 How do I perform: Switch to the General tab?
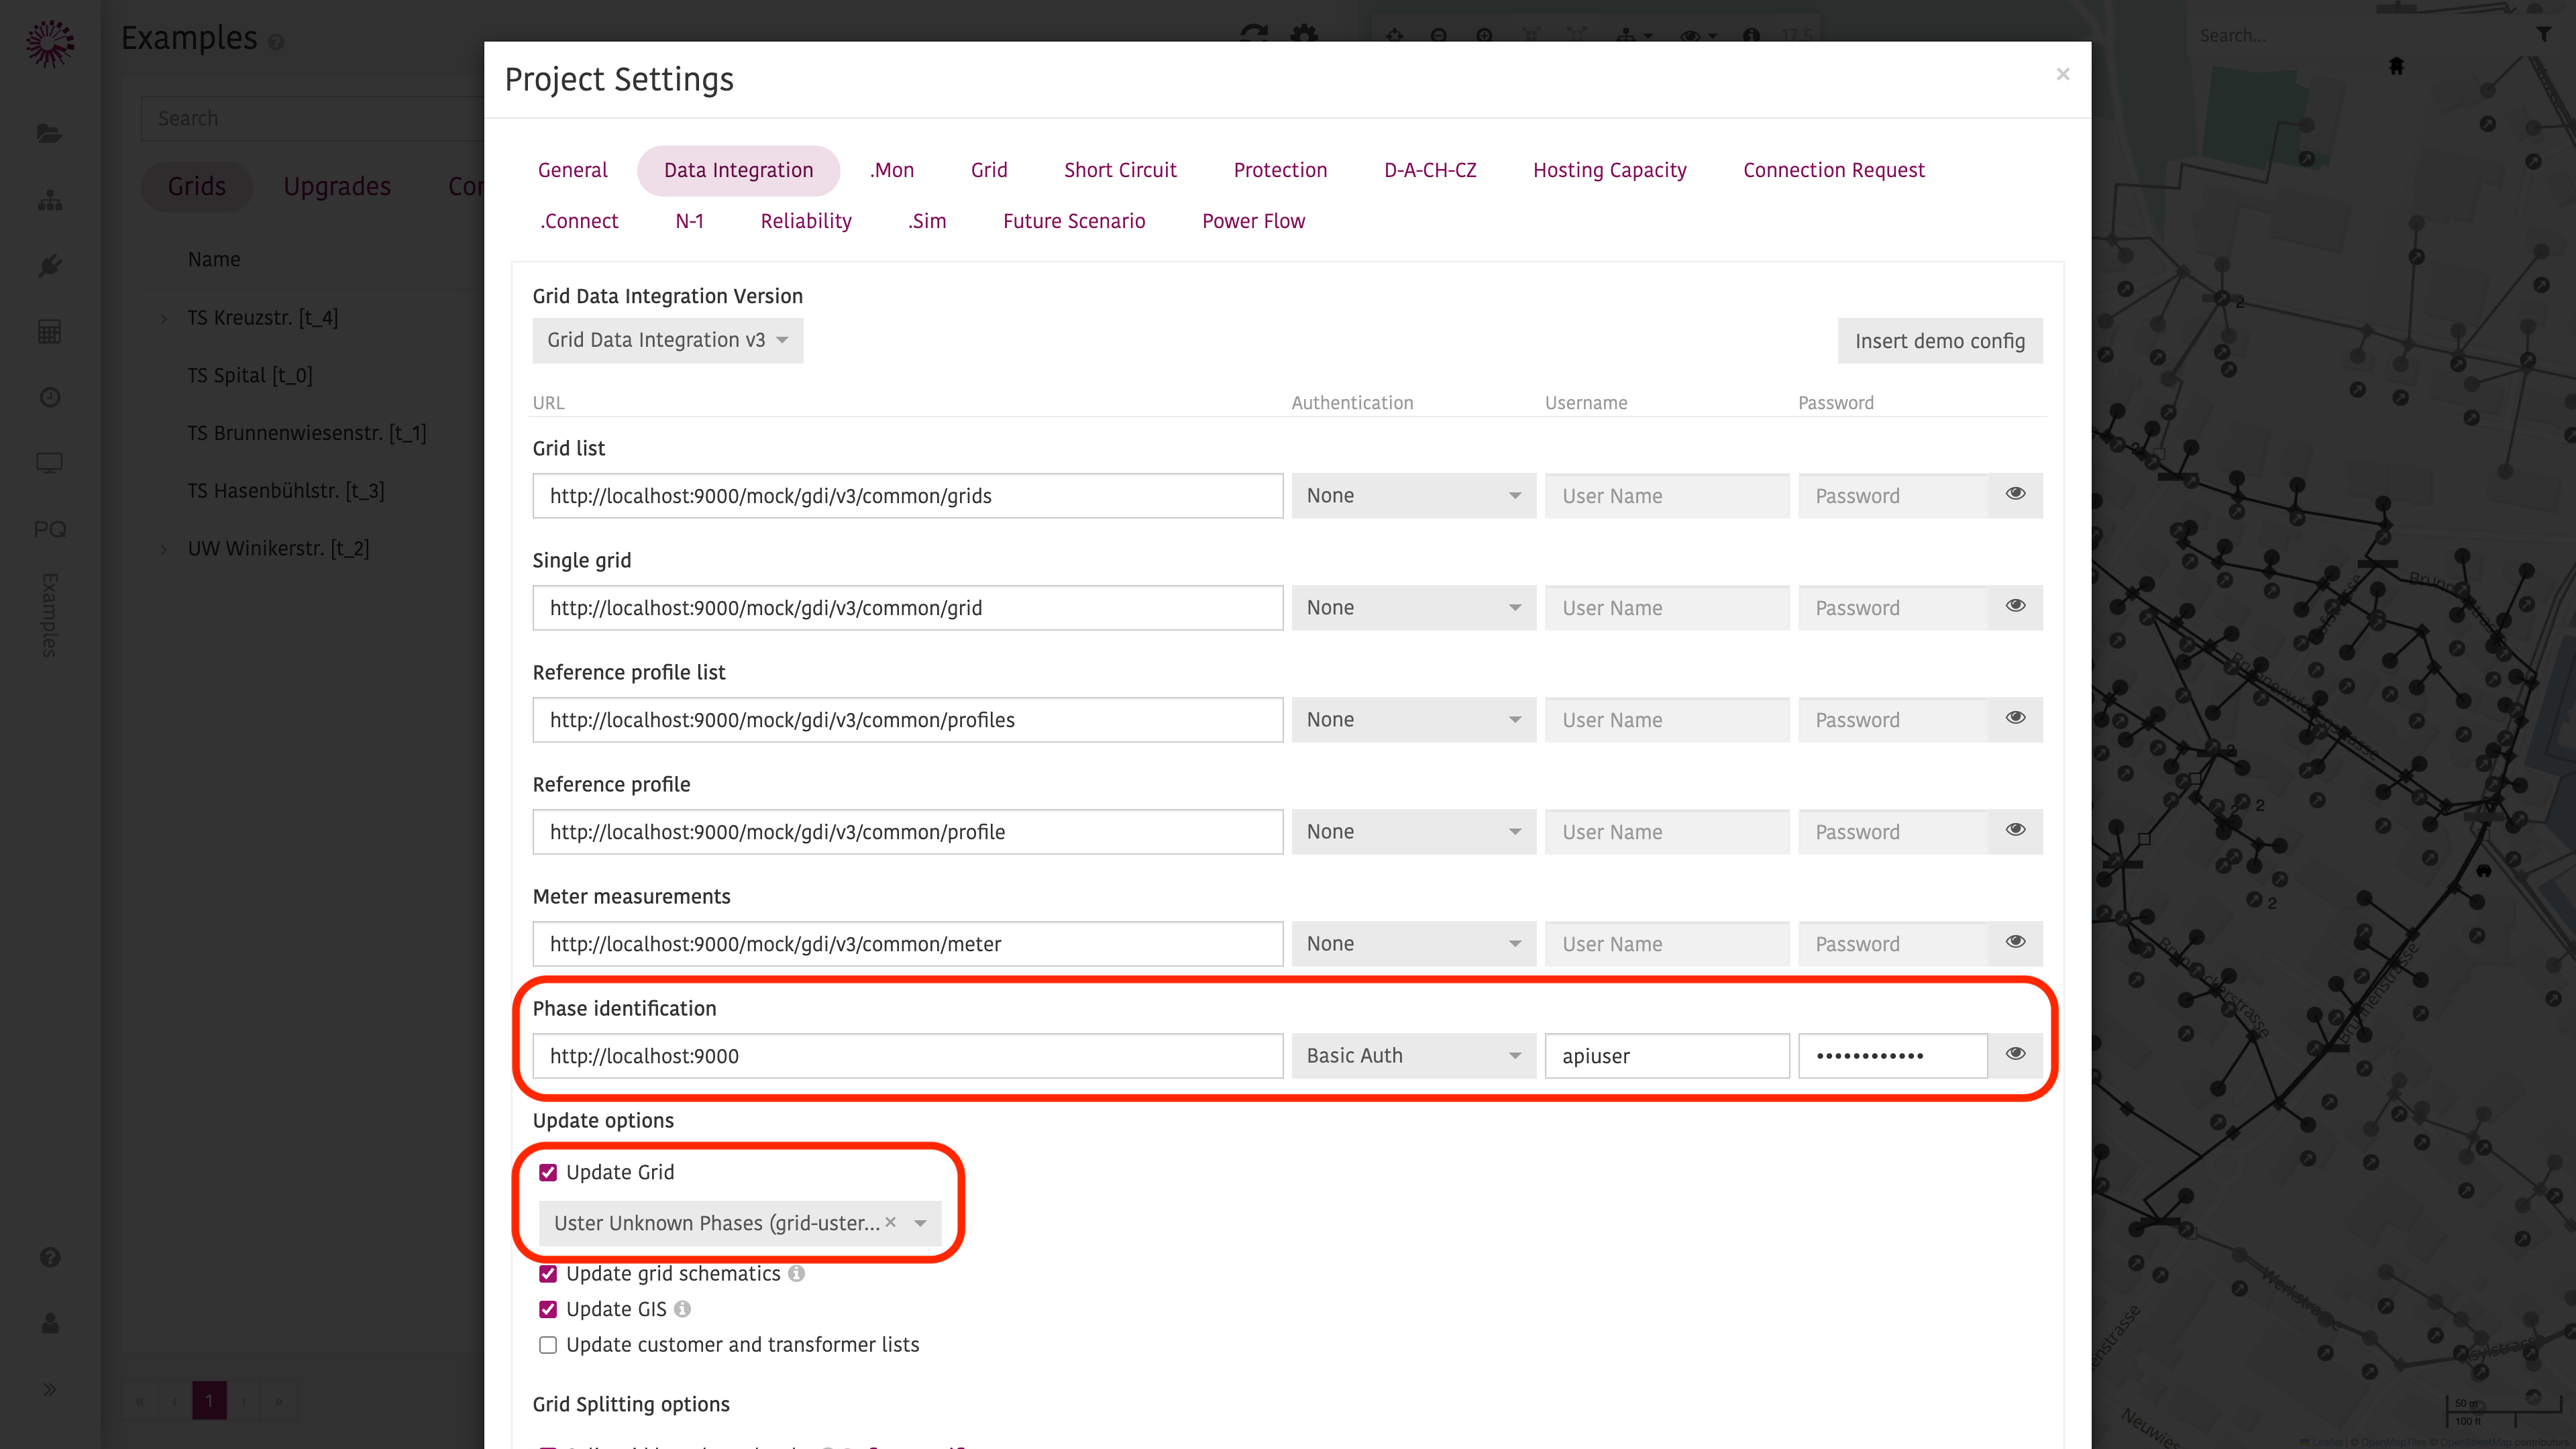click(572, 170)
